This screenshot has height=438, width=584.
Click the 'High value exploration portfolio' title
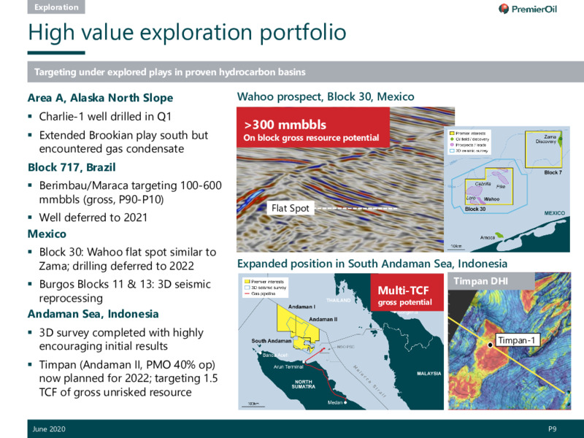coord(188,32)
